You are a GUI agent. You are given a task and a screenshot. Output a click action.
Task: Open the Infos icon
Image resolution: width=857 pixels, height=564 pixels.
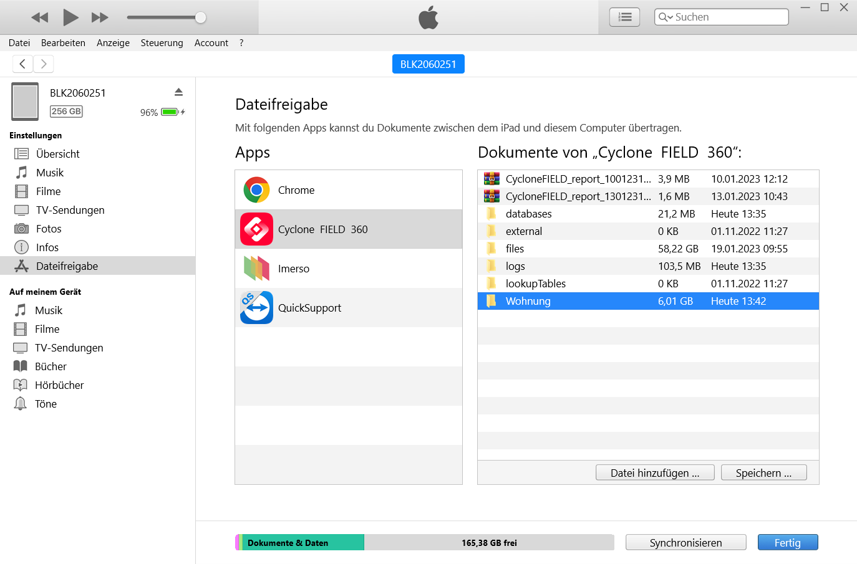pyautogui.click(x=21, y=247)
